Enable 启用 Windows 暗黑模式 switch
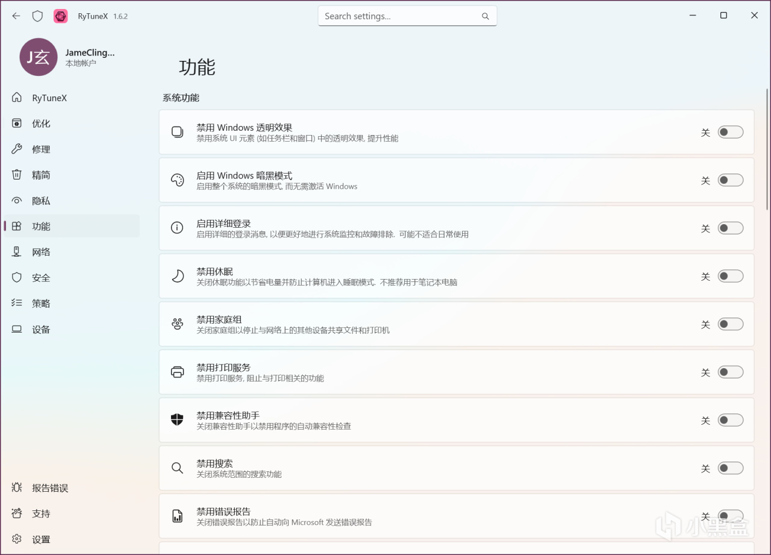The height and width of the screenshot is (555, 771). pos(730,180)
